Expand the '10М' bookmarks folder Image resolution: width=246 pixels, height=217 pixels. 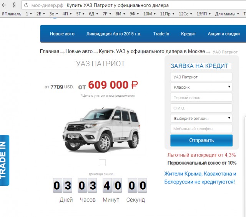pyautogui.click(x=150, y=14)
